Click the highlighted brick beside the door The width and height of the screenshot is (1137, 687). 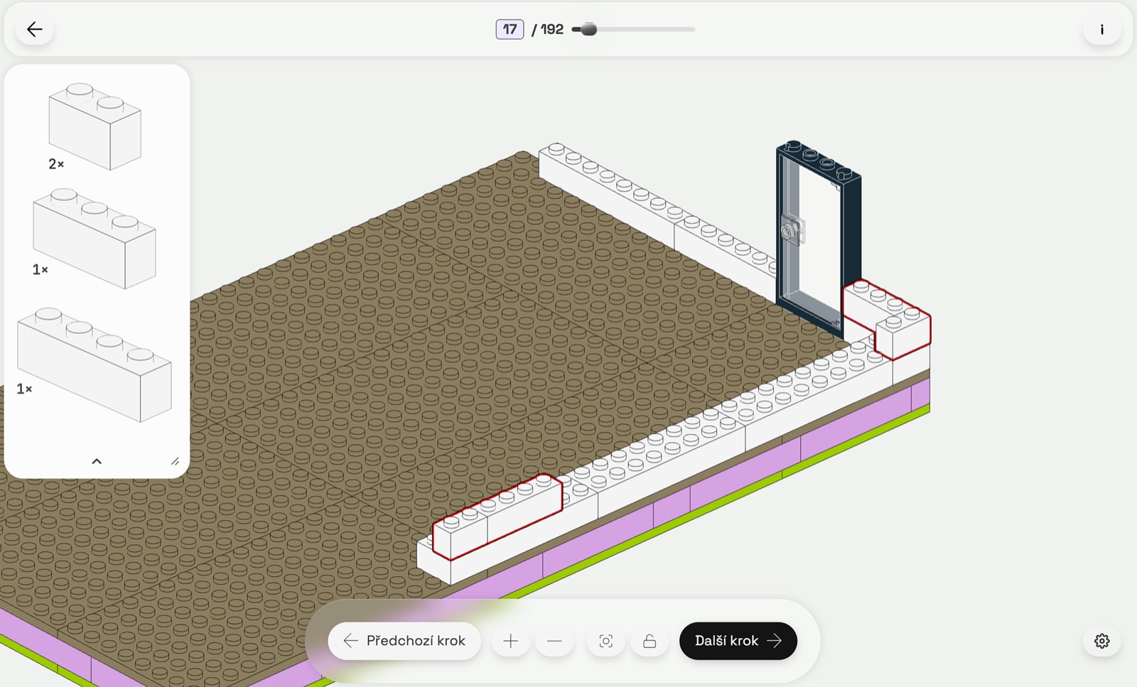pos(887,320)
